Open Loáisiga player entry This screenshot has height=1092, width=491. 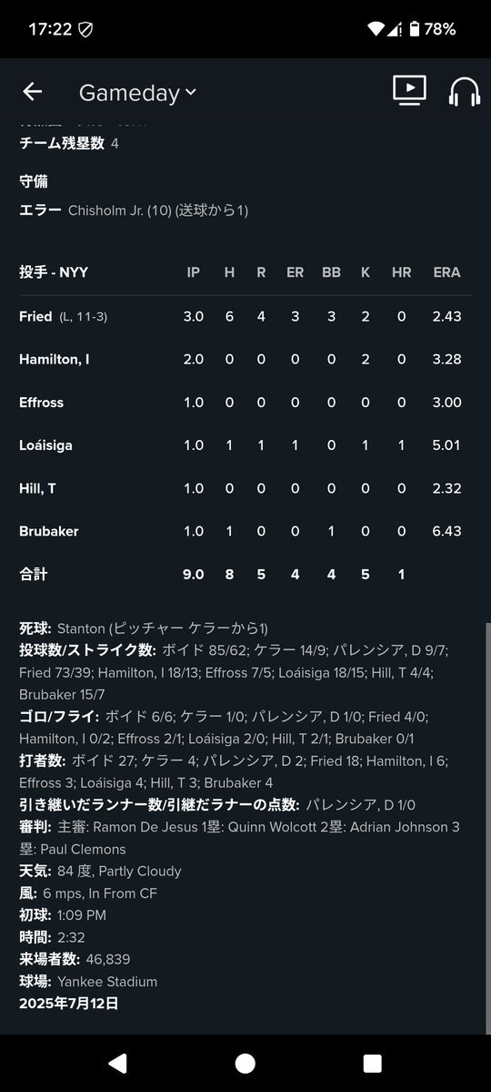pos(45,445)
